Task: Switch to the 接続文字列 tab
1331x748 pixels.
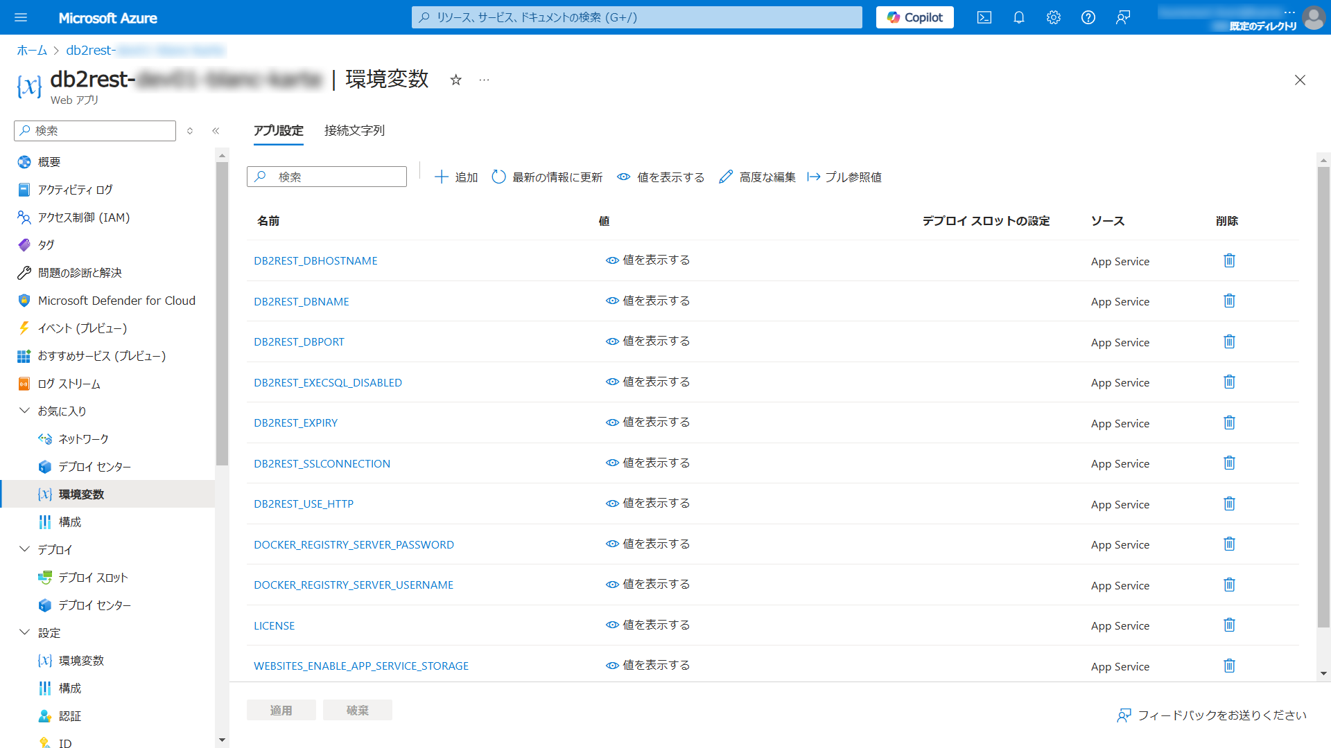Action: 354,130
